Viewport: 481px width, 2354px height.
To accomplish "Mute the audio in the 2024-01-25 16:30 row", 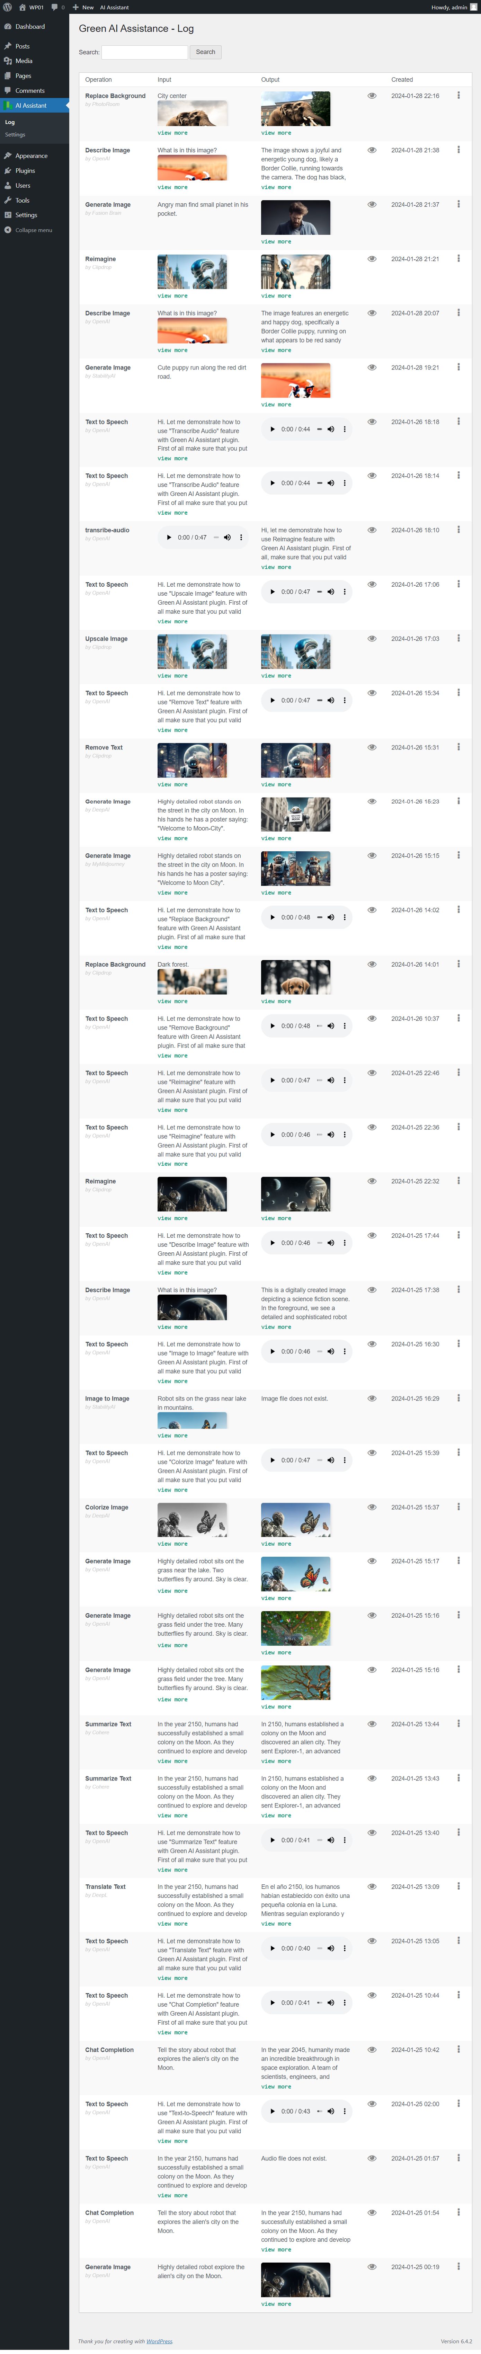I will click(331, 1351).
